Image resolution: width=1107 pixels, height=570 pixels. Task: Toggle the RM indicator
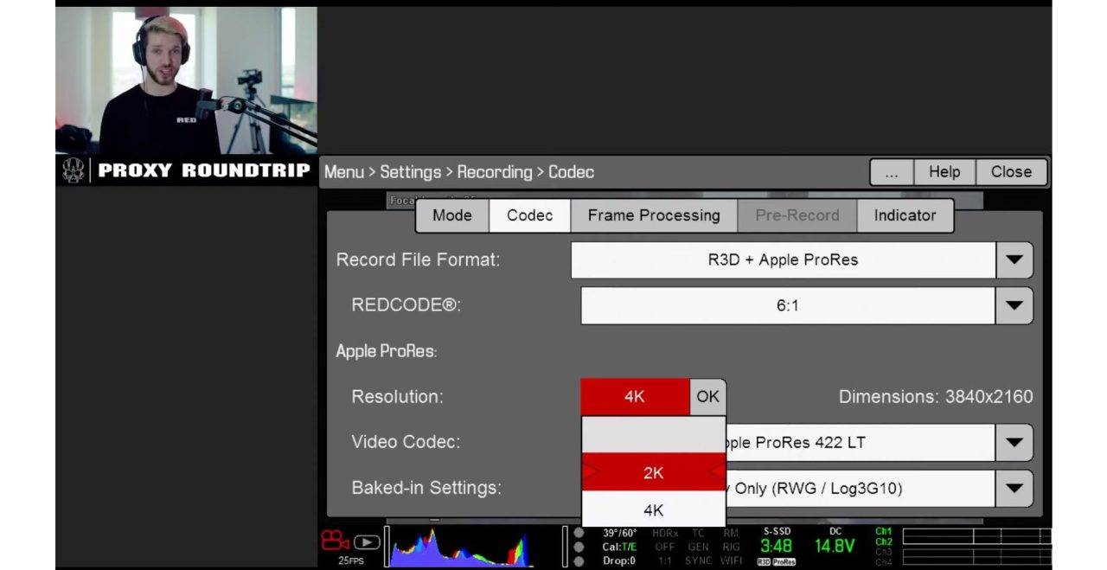731,533
